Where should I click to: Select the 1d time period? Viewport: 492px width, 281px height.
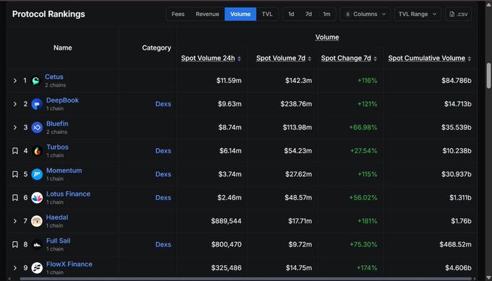click(x=291, y=14)
